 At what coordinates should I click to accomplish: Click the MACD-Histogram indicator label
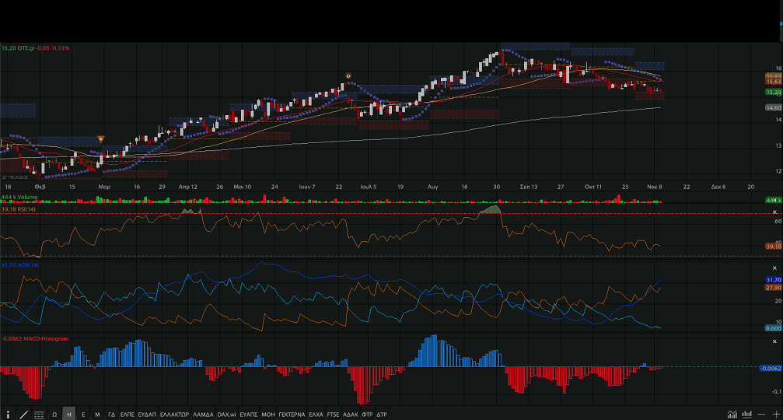pos(35,338)
